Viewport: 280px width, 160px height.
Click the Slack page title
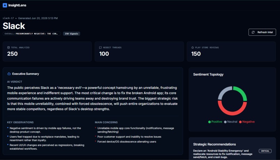[14, 26]
